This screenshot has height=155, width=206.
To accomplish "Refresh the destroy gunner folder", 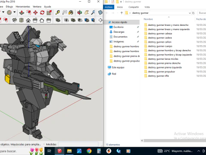I will click(193, 13).
